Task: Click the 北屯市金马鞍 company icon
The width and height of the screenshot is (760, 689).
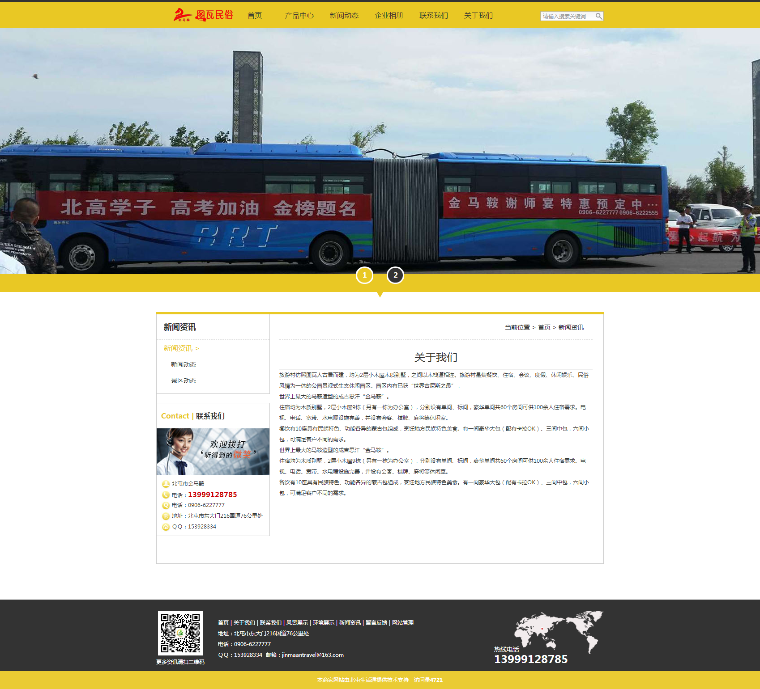Action: coord(166,484)
